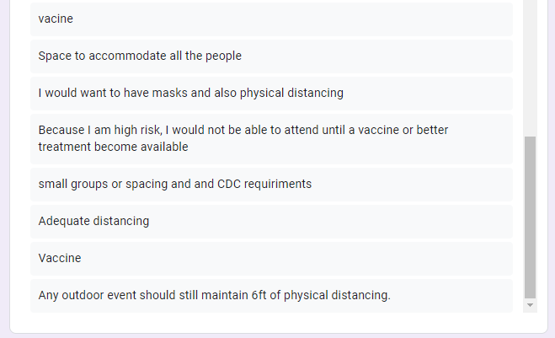The image size is (555, 338).
Task: Click the white card area below the responses
Action: [279, 323]
